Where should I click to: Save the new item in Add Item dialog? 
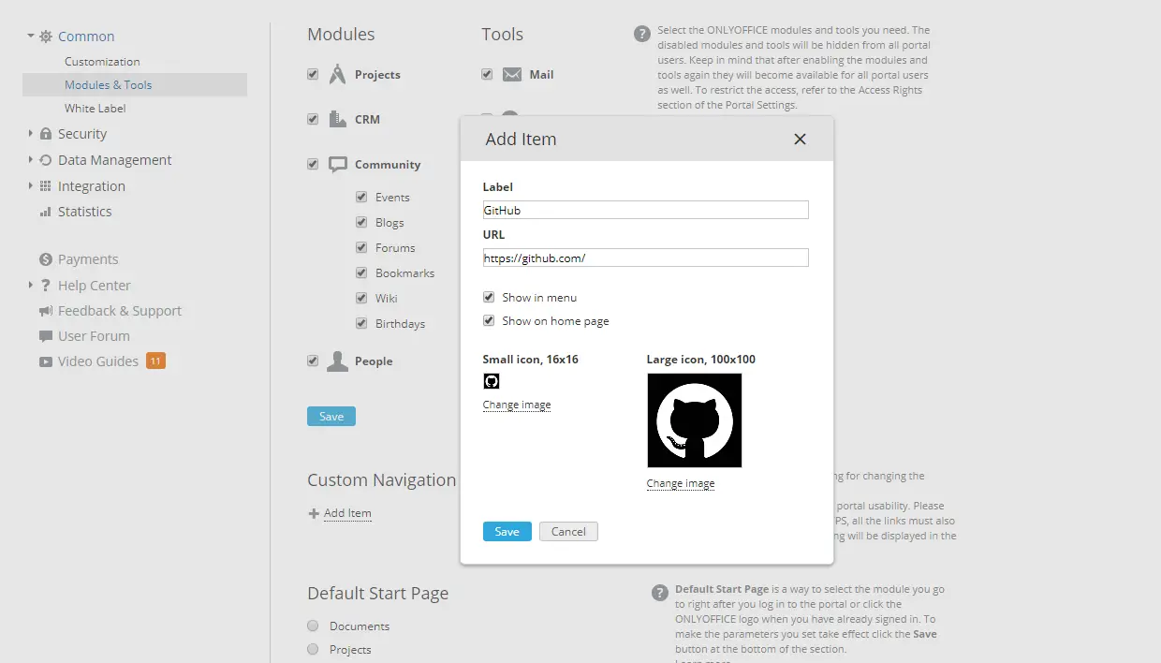pyautogui.click(x=507, y=532)
